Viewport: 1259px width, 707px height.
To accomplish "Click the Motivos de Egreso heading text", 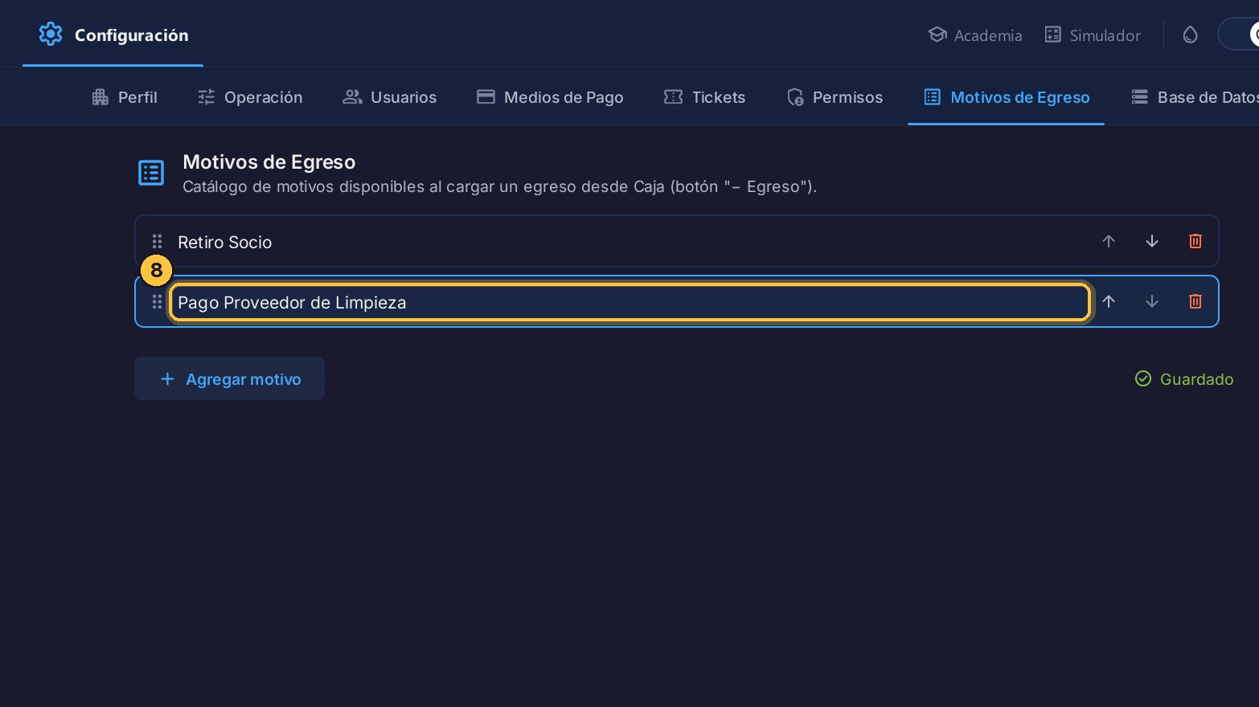I will coord(269,162).
